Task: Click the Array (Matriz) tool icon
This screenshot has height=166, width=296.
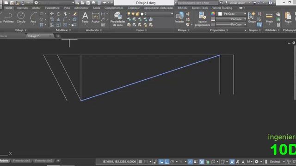Action: tap(65, 25)
